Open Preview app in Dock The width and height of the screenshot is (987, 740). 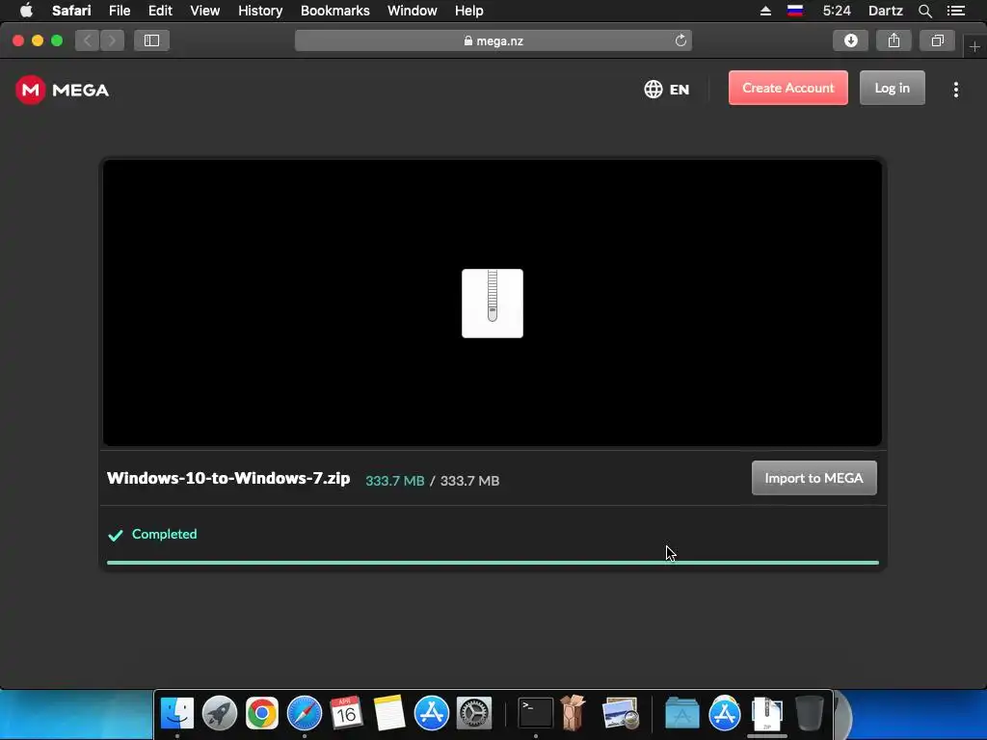pos(620,713)
